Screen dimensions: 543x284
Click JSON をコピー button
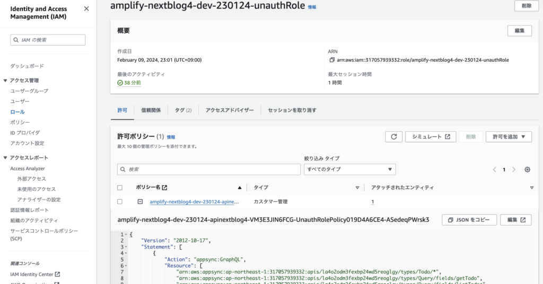469,220
